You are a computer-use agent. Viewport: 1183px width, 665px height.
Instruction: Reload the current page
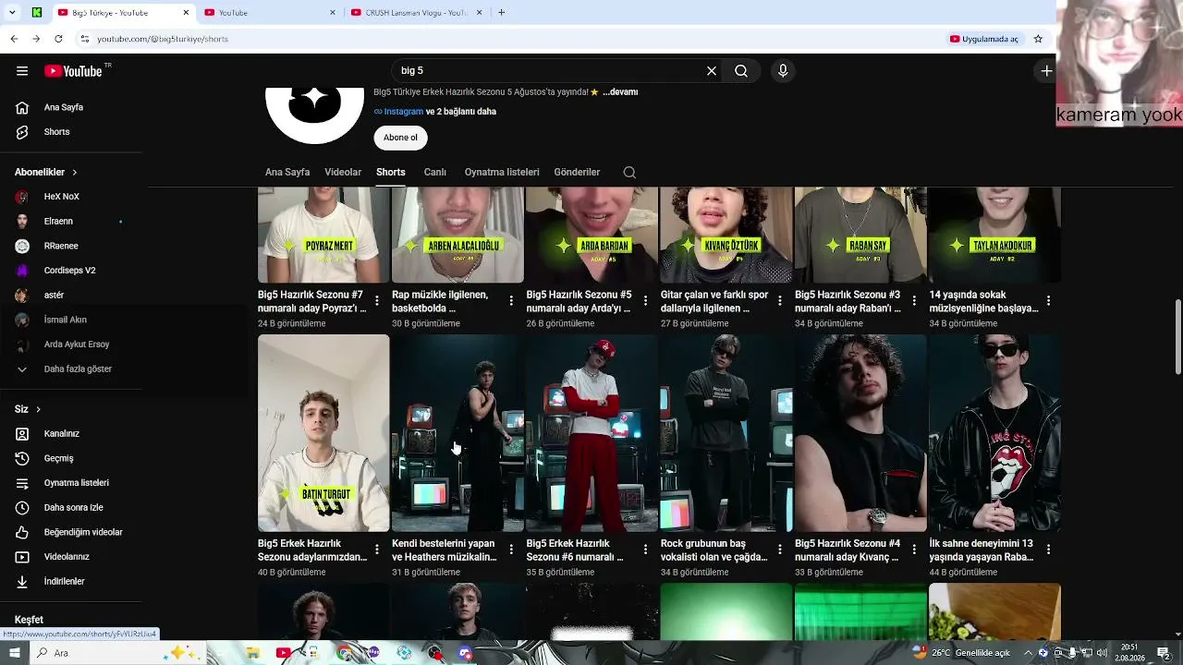tap(58, 39)
